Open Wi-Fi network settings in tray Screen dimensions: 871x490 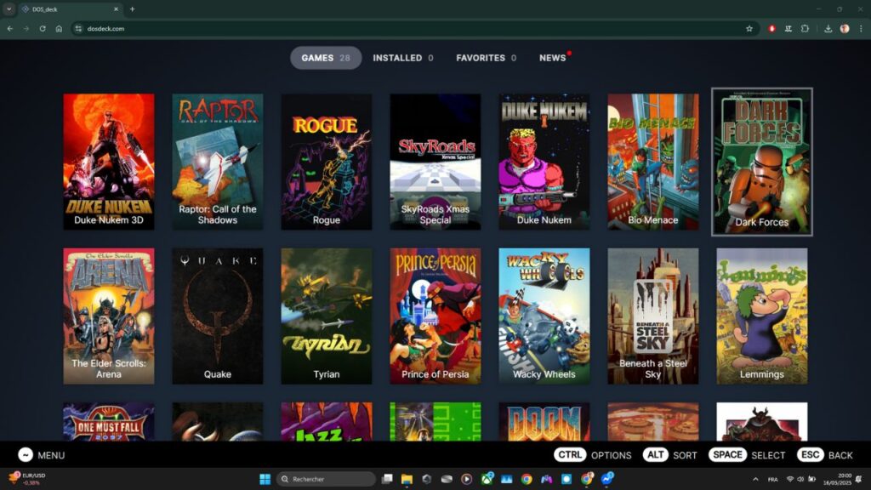coord(790,479)
